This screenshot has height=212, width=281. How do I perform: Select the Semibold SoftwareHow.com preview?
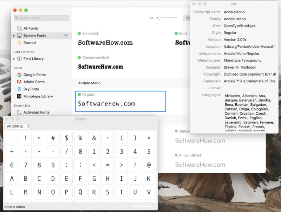click(x=105, y=43)
